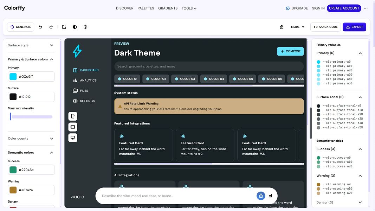The width and height of the screenshot is (375, 211).
Task: Toggle the contrast half-circle icon
Action: [x=75, y=27]
